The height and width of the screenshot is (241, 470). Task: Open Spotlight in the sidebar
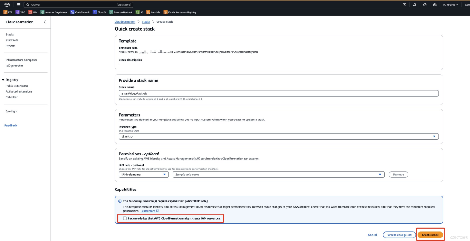coord(12,111)
